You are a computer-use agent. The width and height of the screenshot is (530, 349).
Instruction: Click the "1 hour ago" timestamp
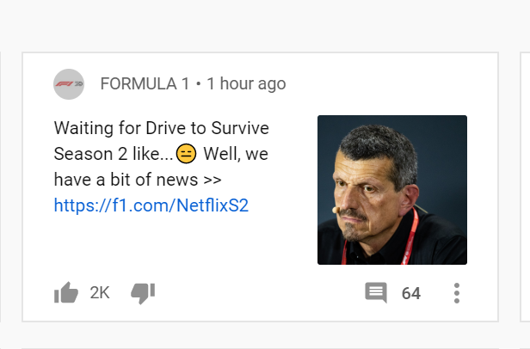pyautogui.click(x=246, y=84)
